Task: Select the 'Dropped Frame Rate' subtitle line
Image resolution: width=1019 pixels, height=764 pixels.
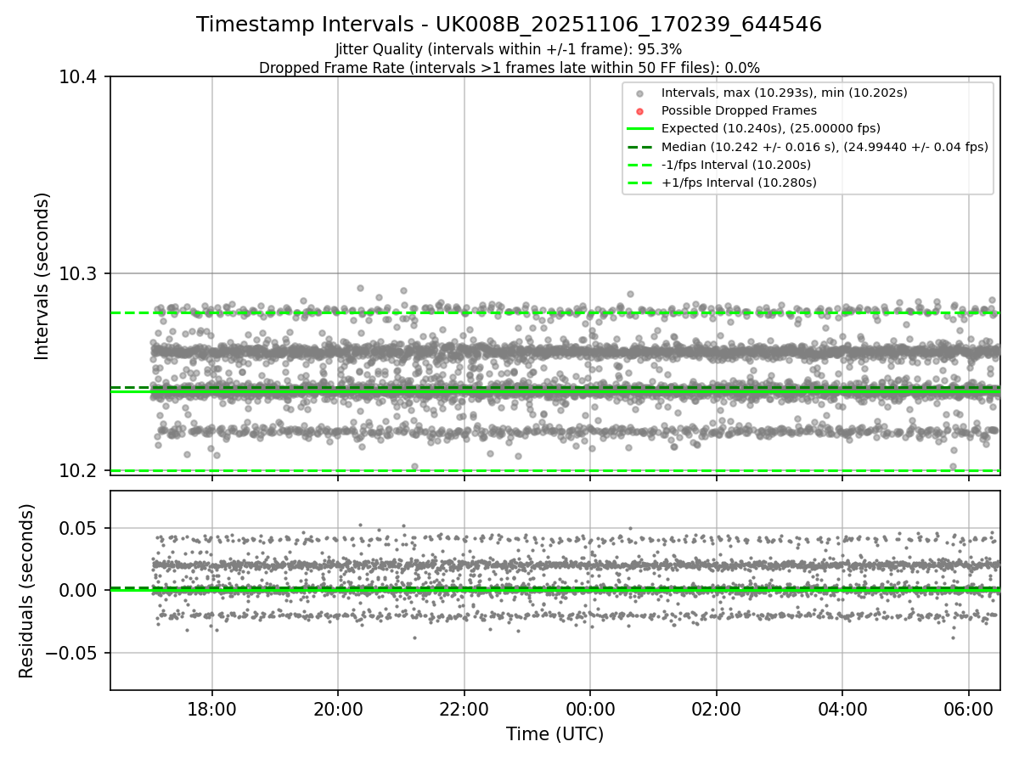Action: coord(509,68)
